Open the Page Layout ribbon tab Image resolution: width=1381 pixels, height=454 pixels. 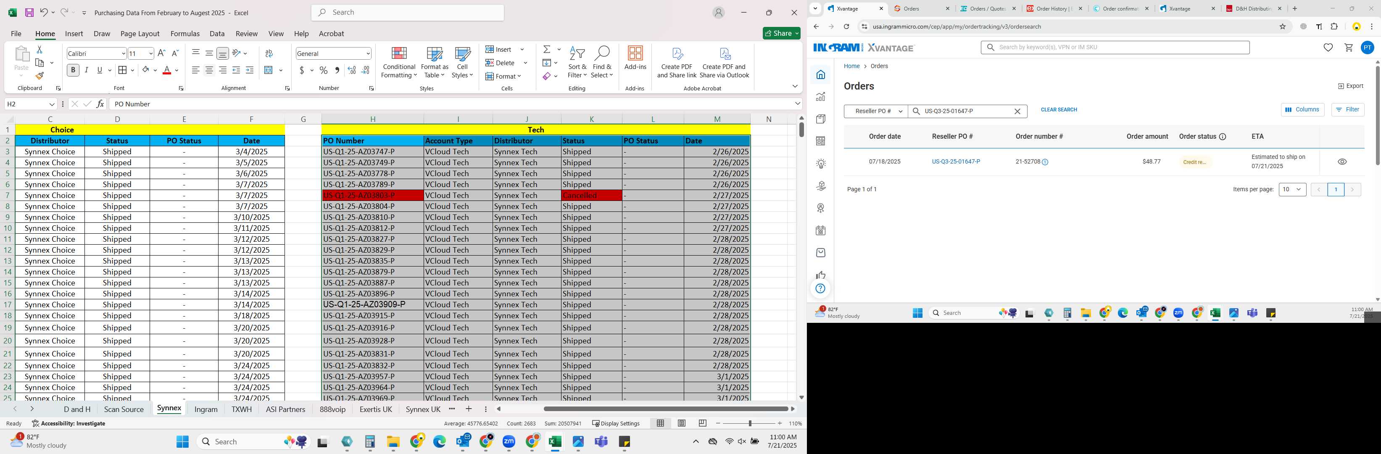point(140,33)
